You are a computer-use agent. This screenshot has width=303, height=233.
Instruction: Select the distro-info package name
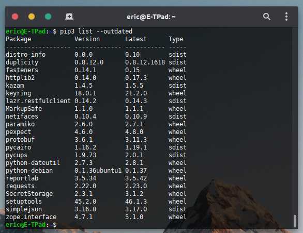(25, 55)
